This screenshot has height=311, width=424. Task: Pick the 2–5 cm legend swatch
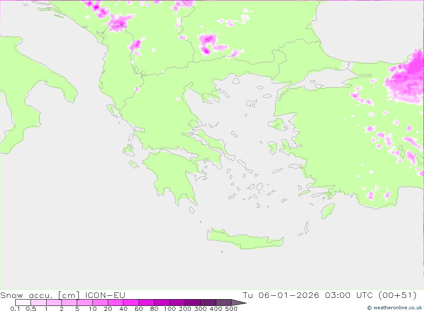tap(69, 303)
